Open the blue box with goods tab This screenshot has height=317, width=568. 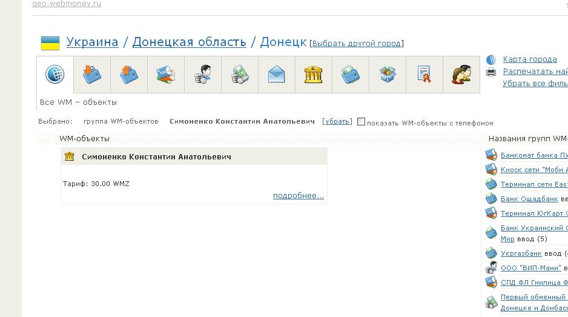(x=387, y=75)
